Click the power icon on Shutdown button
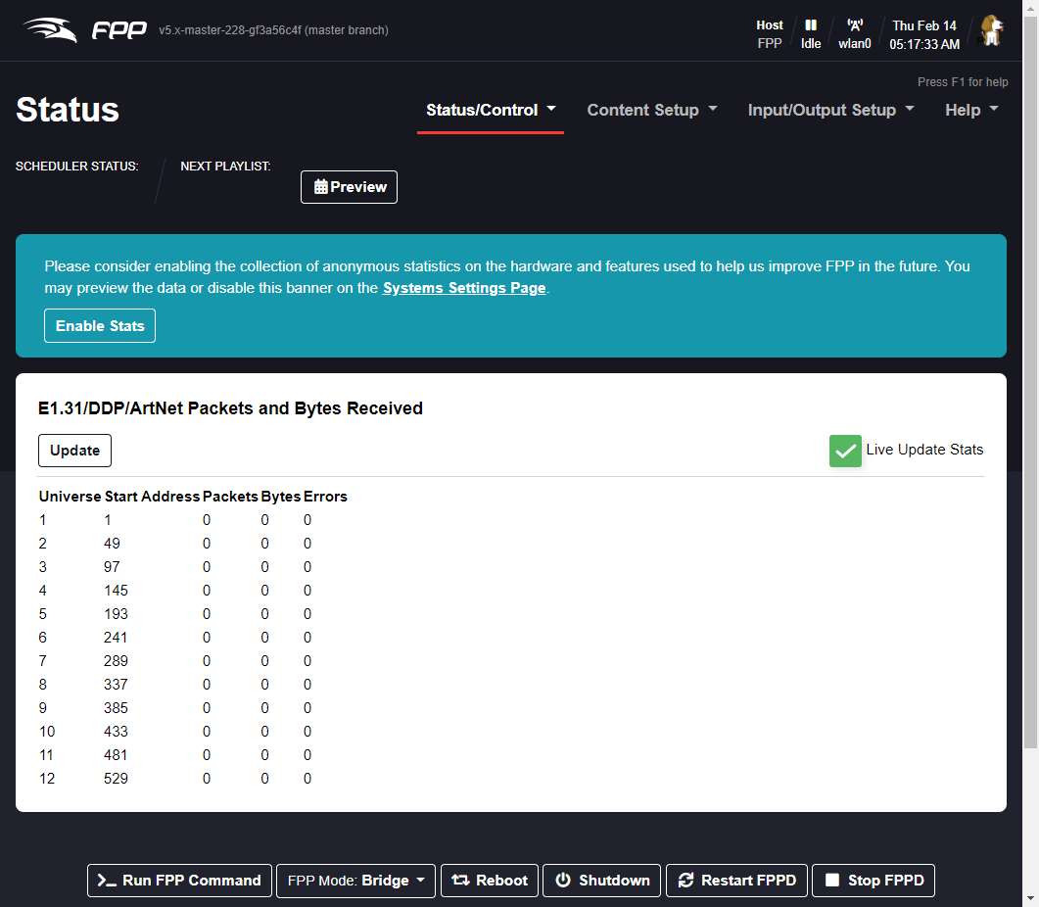 pos(563,881)
